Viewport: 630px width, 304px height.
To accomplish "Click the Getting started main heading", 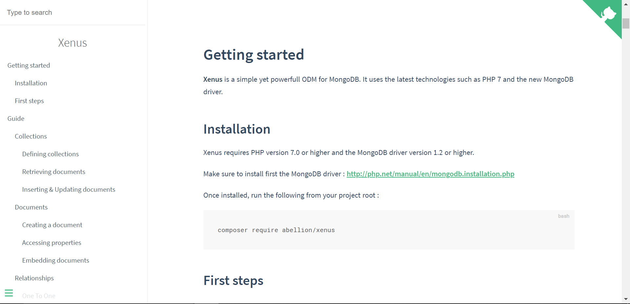I will click(x=254, y=54).
